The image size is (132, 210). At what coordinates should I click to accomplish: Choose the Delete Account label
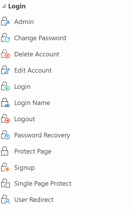(37, 54)
